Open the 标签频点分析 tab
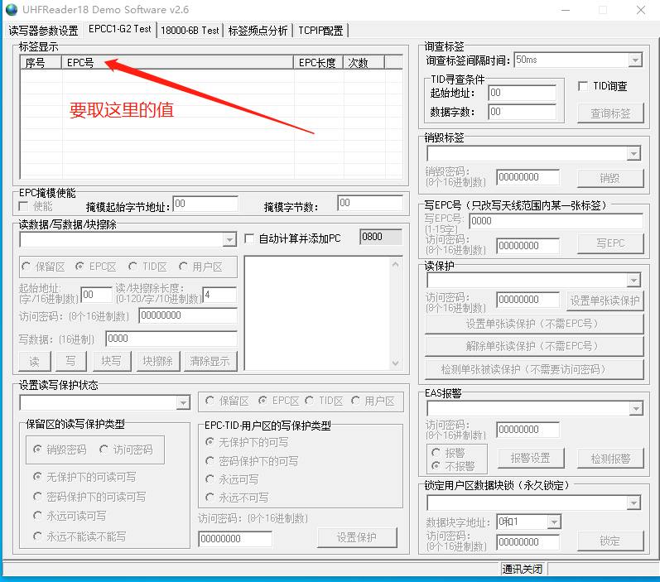This screenshot has height=582, width=660. (258, 30)
